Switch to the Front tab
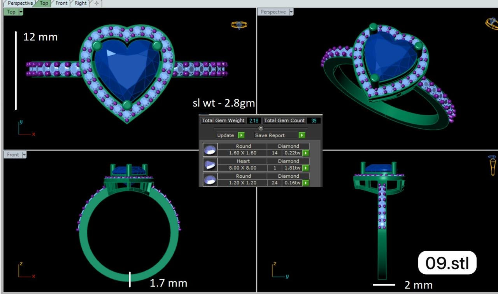Screen dimensions: 498x294 tap(61, 3)
